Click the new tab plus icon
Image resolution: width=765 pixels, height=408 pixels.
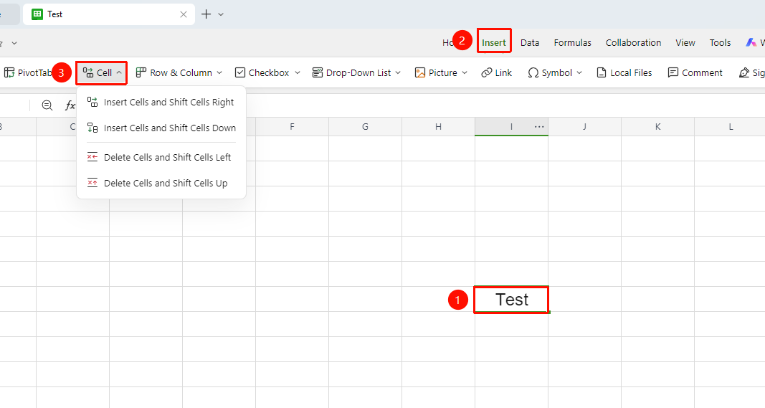[x=206, y=14]
